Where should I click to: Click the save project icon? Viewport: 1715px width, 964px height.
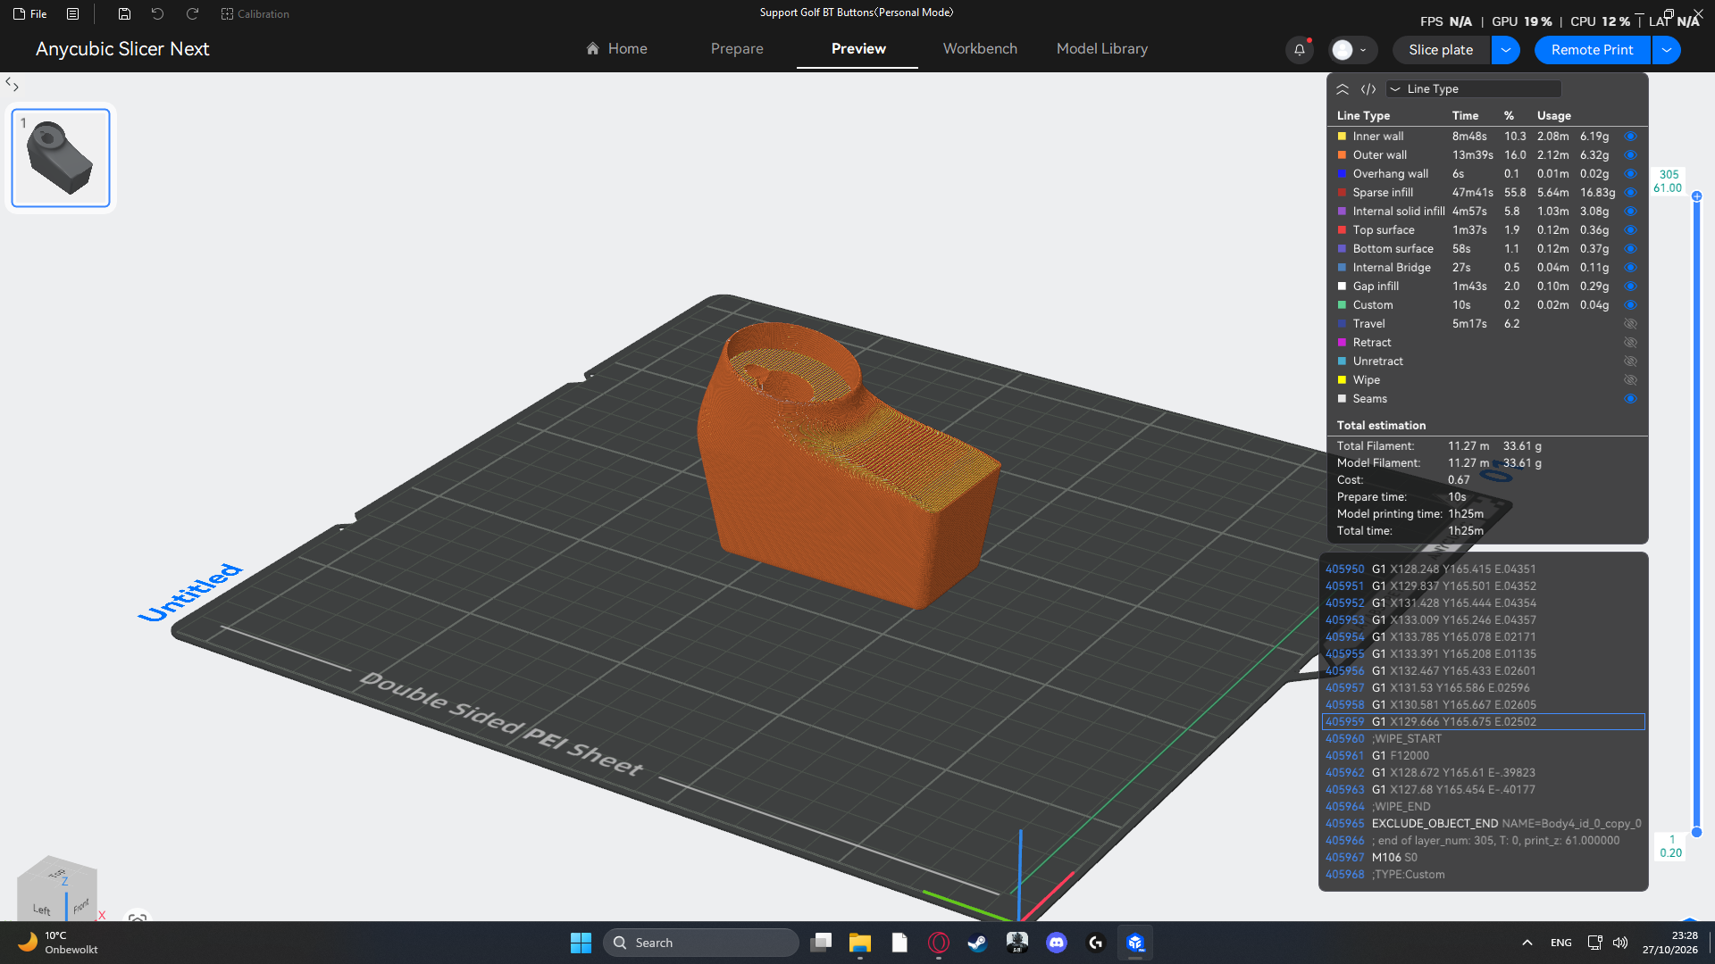point(124,13)
